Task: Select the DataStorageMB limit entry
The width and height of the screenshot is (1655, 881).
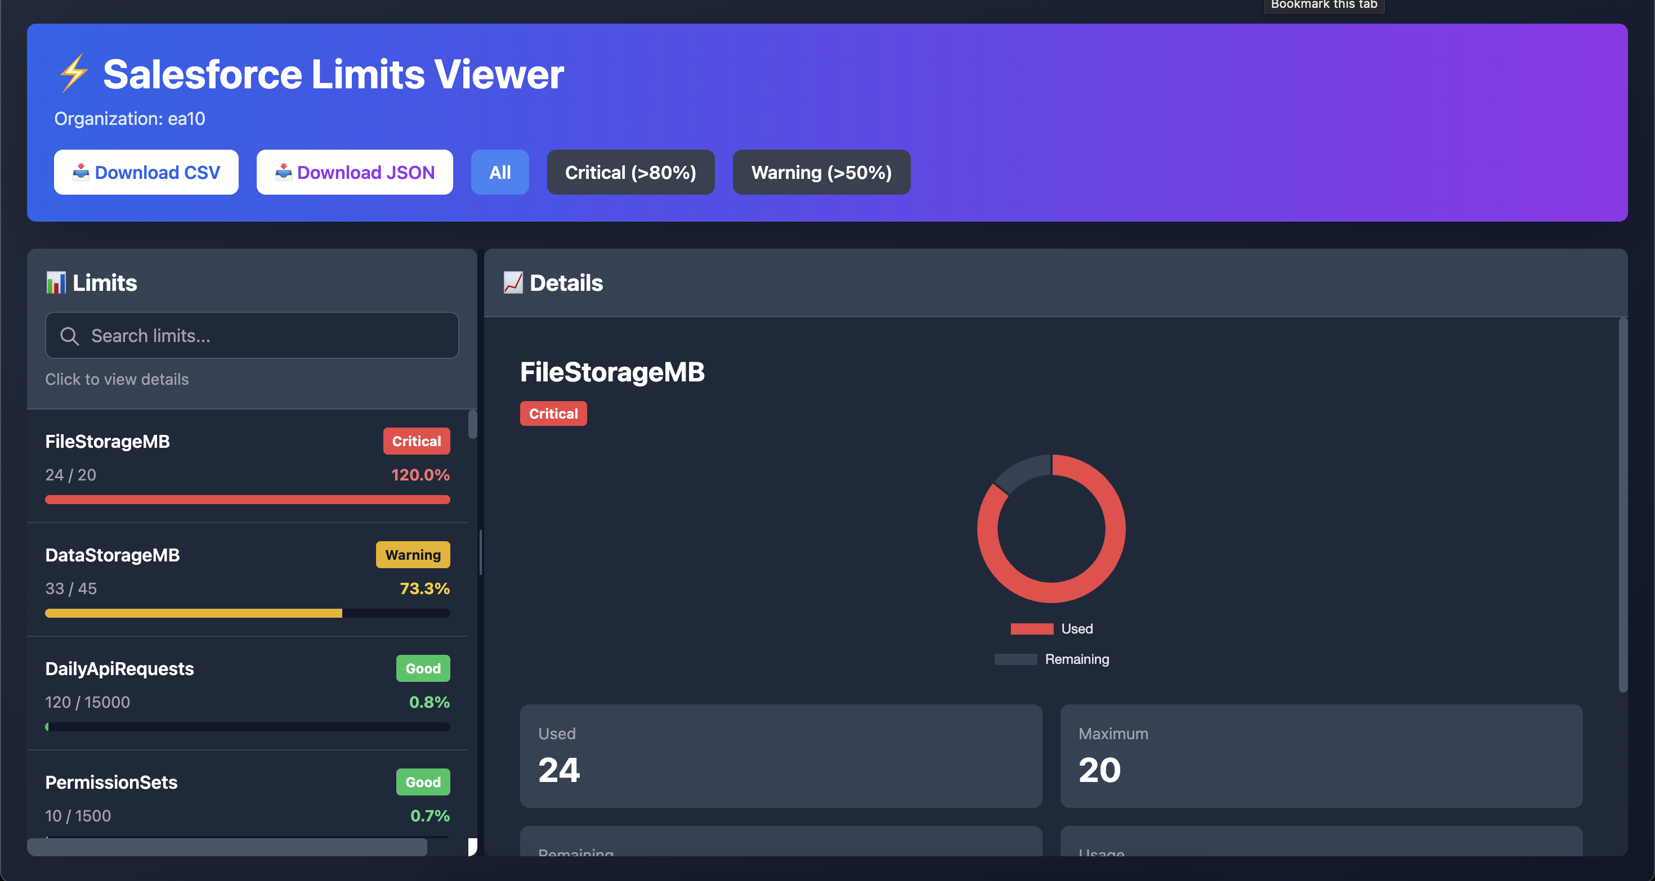Action: point(247,579)
